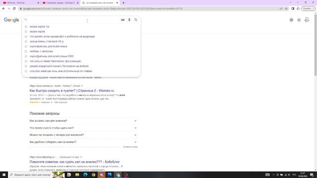Screen dimensions: 317x178
Task: Open a new tab with the plus button
Action: pos(123,3)
